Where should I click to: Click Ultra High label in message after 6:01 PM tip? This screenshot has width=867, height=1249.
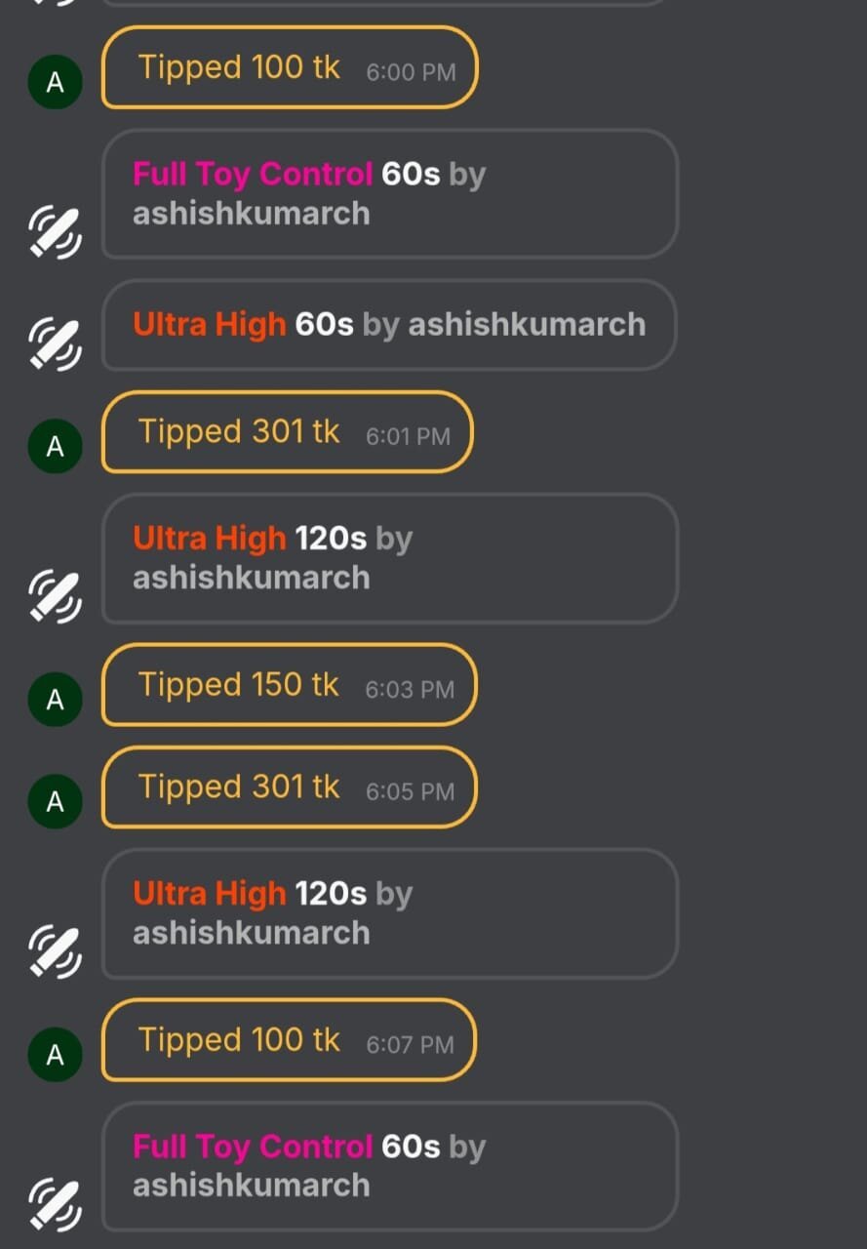[210, 539]
